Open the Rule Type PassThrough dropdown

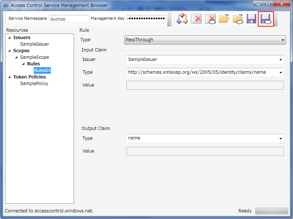click(205, 40)
